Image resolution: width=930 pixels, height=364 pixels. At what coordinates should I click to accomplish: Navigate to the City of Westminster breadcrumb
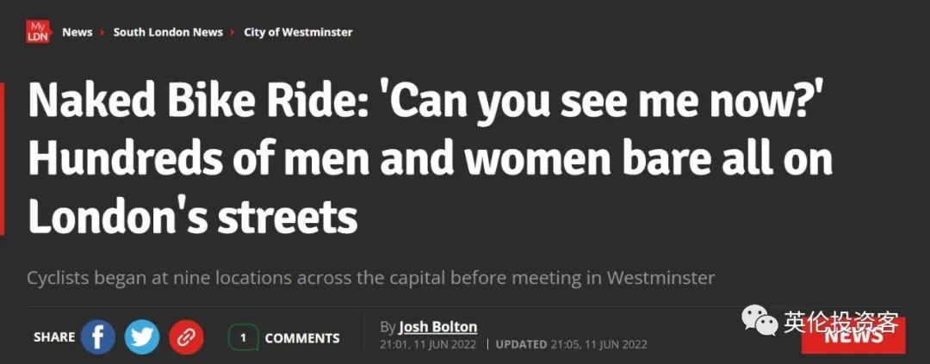tap(298, 33)
